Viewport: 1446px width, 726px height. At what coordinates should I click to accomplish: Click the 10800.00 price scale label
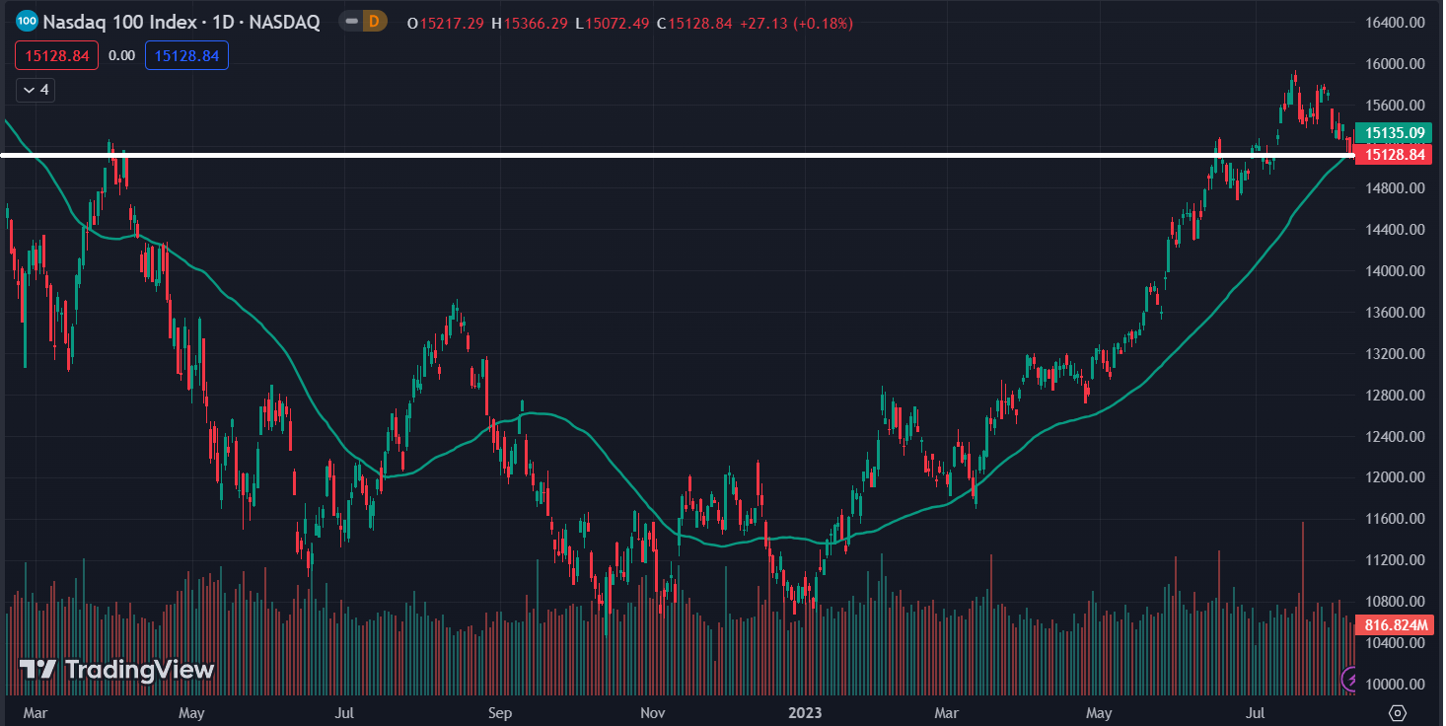(1397, 602)
